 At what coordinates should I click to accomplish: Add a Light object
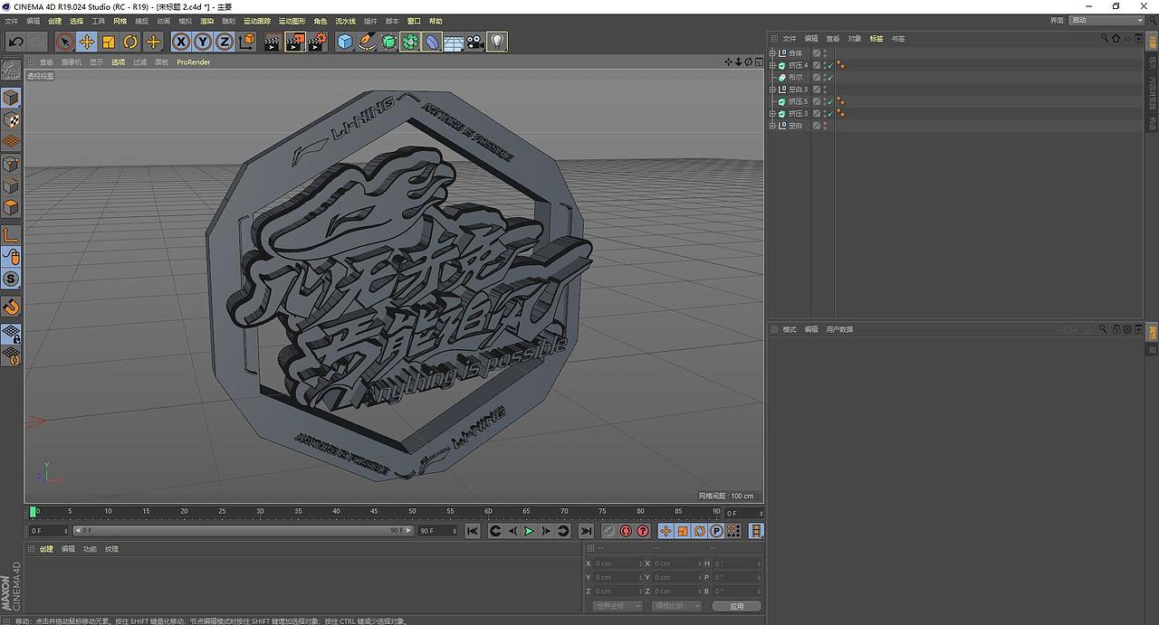[497, 42]
